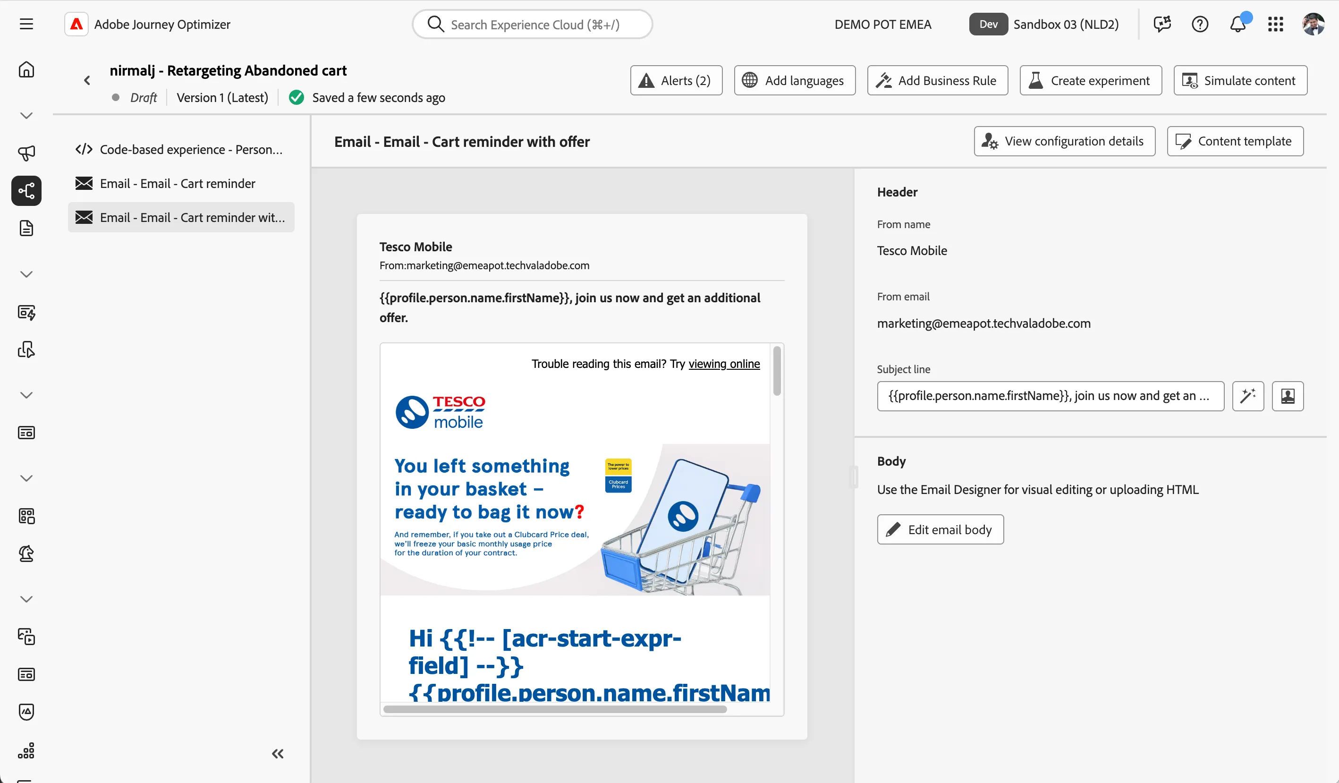This screenshot has height=783, width=1339.
Task: Click the Tesco Mobile logo in email preview
Action: 441,411
